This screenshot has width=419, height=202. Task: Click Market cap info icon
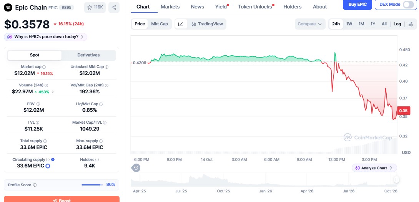pyautogui.click(x=44, y=67)
